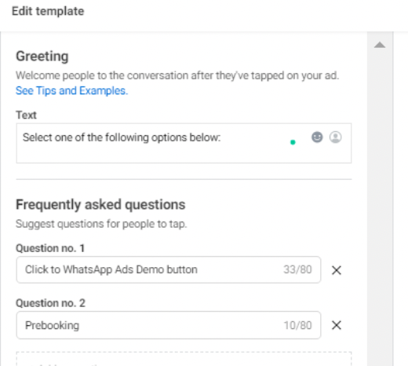Viewport: 408px width, 366px height.
Task: Click the Question no. 1 label
Action: (50, 248)
